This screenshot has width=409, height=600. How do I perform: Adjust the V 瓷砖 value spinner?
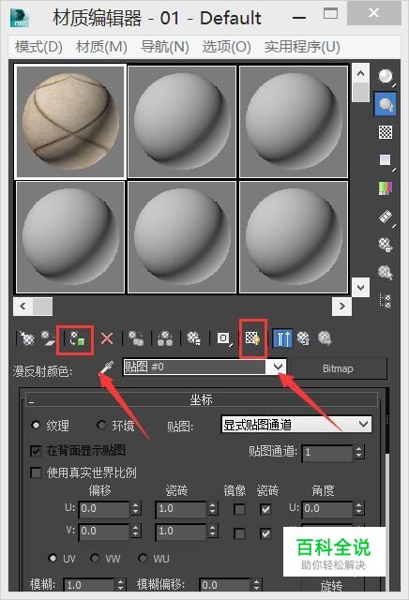tap(213, 532)
